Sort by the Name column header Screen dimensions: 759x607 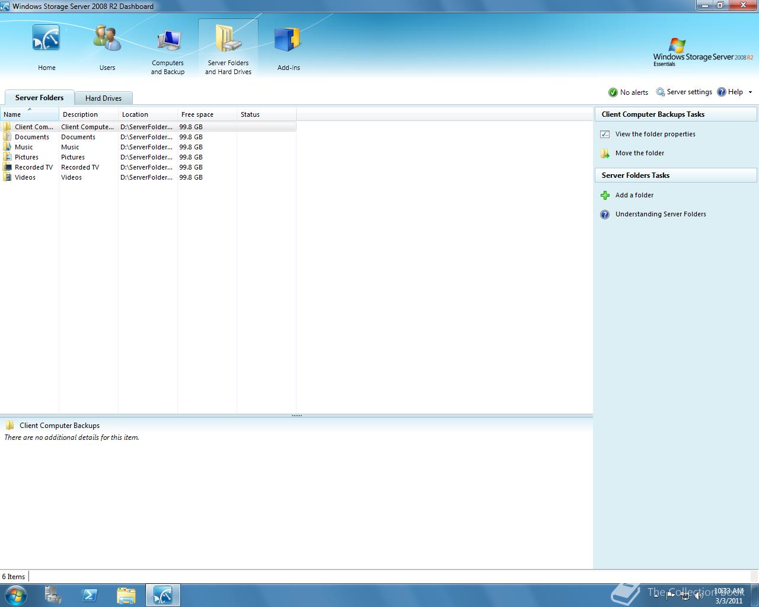[30, 114]
